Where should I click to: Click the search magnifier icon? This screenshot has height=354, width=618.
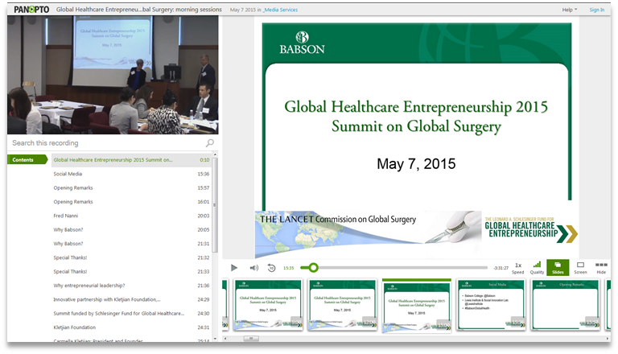[x=210, y=143]
